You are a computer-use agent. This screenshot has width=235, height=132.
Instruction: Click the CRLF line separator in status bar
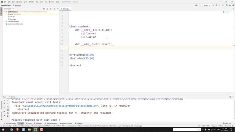tap(203, 126)
